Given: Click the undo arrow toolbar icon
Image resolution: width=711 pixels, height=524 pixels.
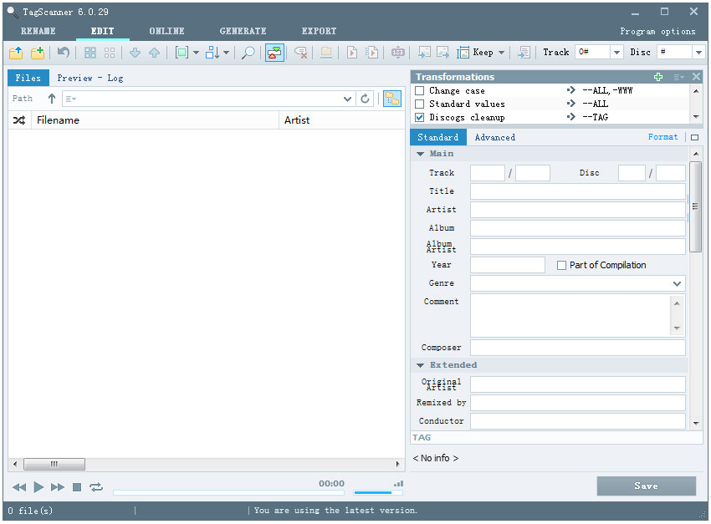Looking at the screenshot, I should pos(63,53).
